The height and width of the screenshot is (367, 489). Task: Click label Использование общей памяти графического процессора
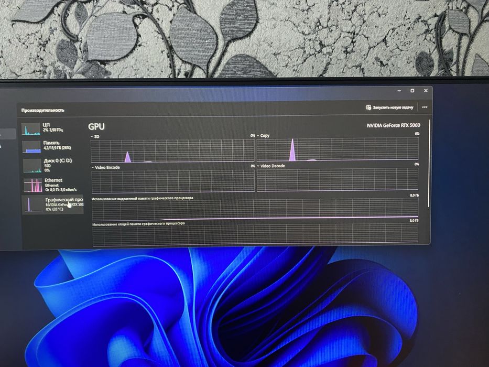[x=138, y=224]
